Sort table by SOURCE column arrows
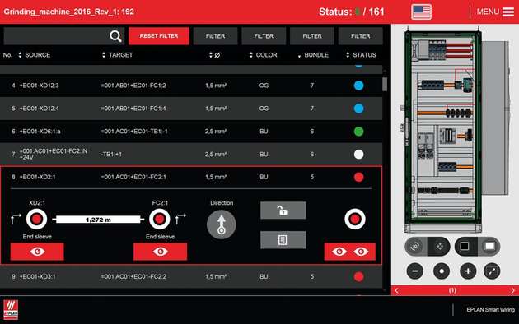 [20, 55]
